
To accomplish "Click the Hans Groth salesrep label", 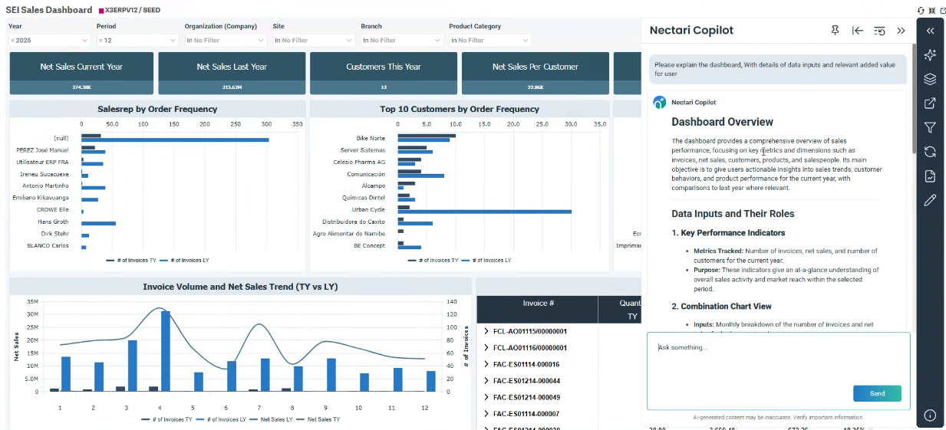I will [x=53, y=222].
